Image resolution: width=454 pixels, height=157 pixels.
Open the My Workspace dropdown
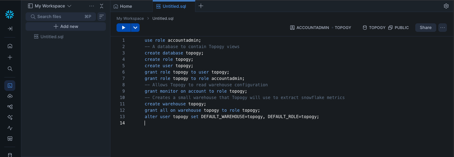pos(50,6)
